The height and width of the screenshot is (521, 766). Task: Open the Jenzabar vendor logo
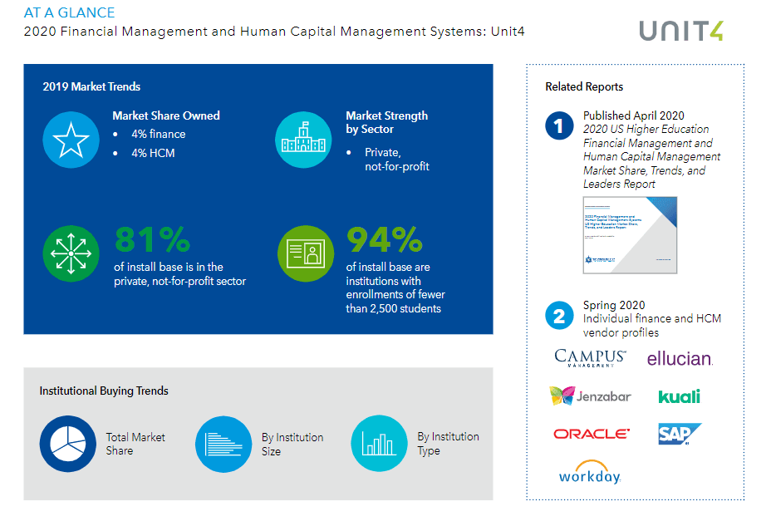(x=590, y=396)
